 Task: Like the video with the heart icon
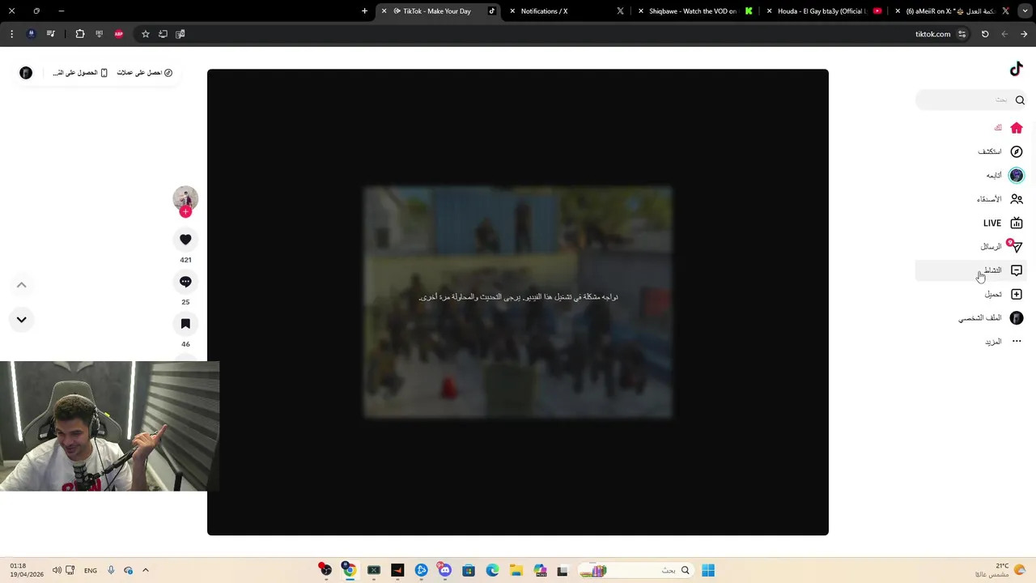pyautogui.click(x=185, y=240)
